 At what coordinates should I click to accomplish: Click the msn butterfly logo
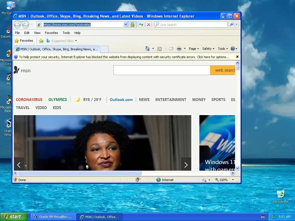22,70
